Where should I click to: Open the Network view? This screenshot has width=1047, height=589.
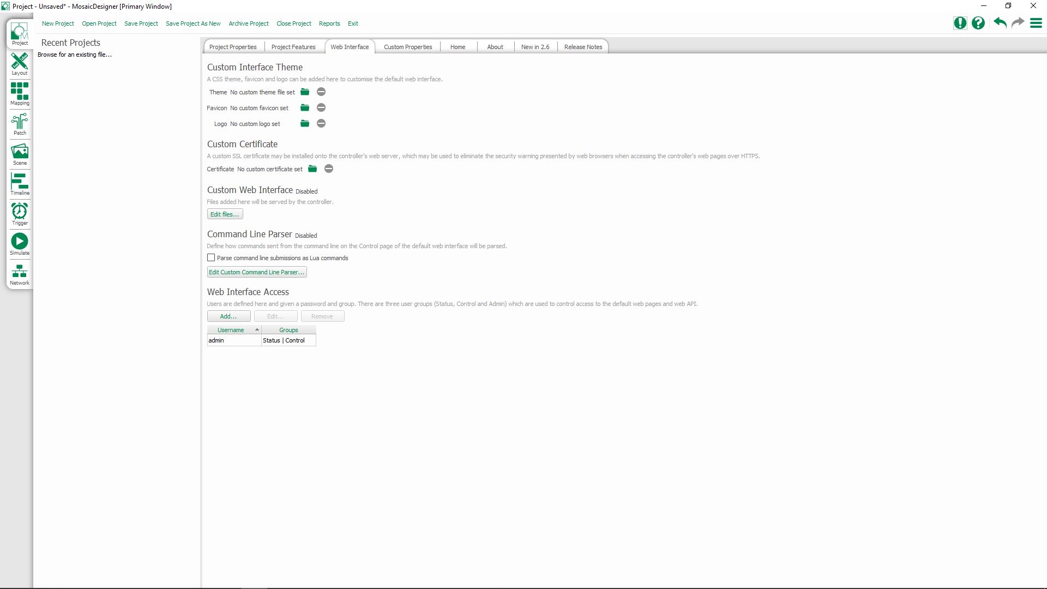pos(19,273)
